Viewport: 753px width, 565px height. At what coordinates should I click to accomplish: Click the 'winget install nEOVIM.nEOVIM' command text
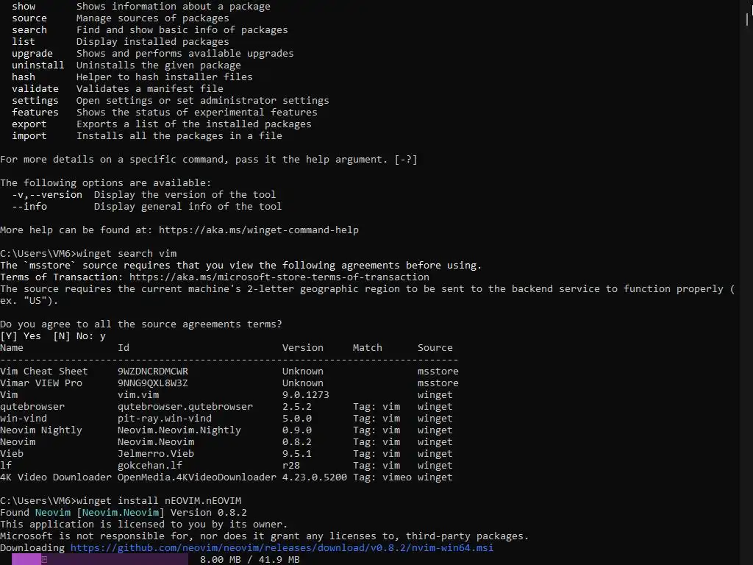(159, 500)
